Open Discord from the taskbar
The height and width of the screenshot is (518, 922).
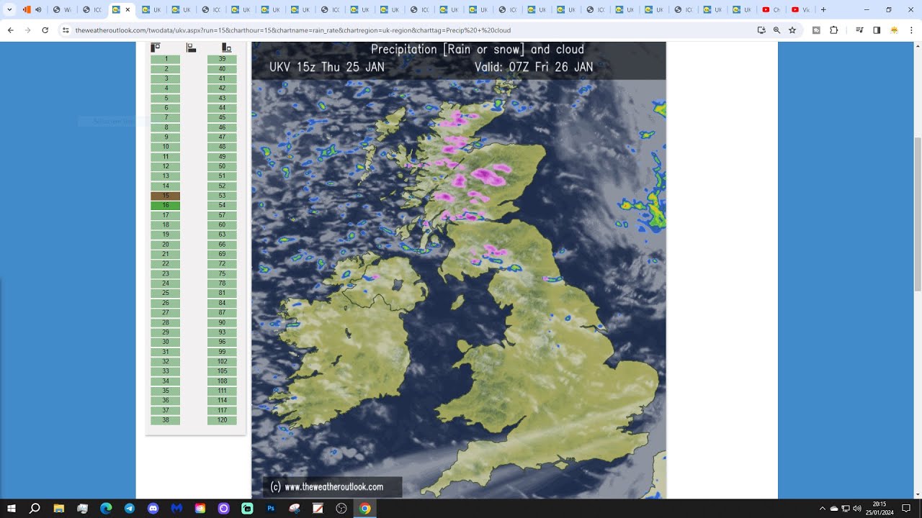tap(153, 509)
